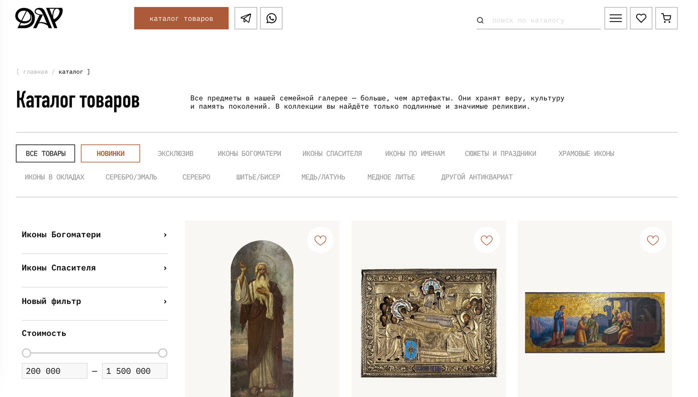Select the МЕДЬ/ЛАТУНЬ category
Viewport: 698px width, 397px height.
pos(323,177)
